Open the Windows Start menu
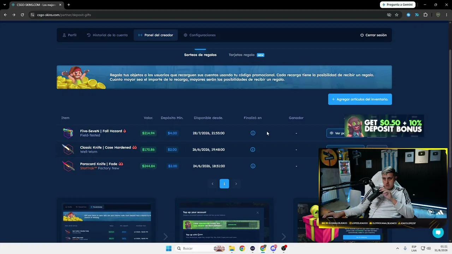This screenshot has height=254, width=452. (168, 248)
